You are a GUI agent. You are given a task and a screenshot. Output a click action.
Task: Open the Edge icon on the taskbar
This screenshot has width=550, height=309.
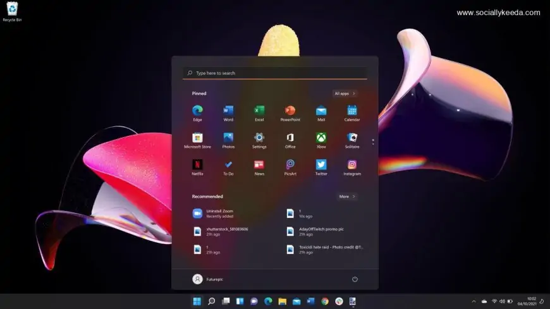point(268,301)
